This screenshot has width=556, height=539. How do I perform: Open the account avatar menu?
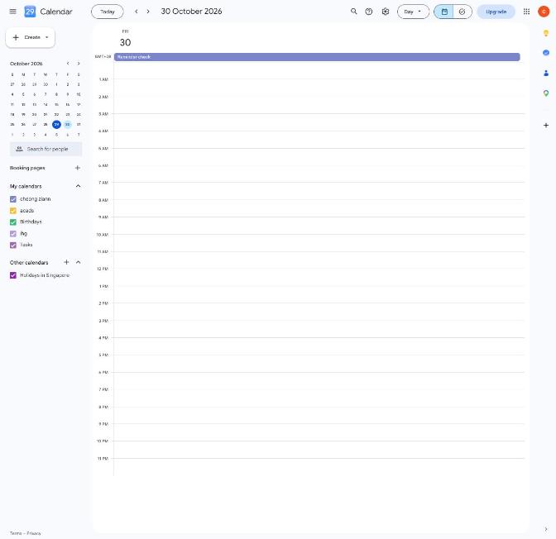pyautogui.click(x=544, y=12)
